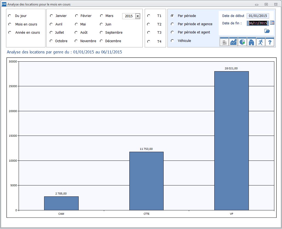The width and height of the screenshot is (282, 229).
Task: Select the Février month option
Action: (76, 16)
